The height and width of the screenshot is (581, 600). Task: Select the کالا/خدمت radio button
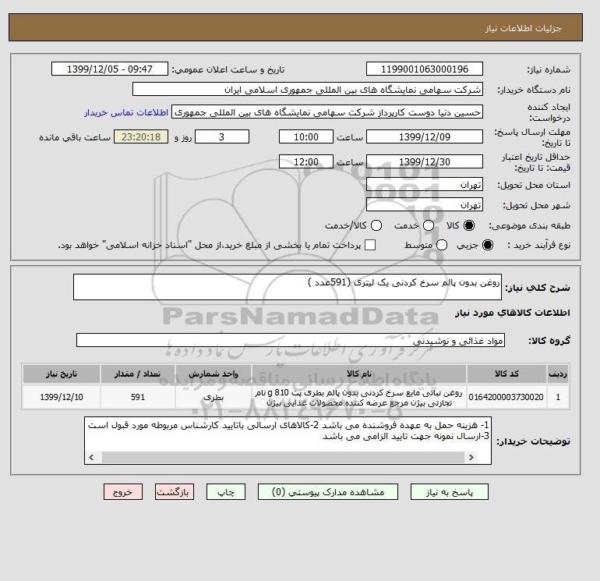(x=376, y=225)
